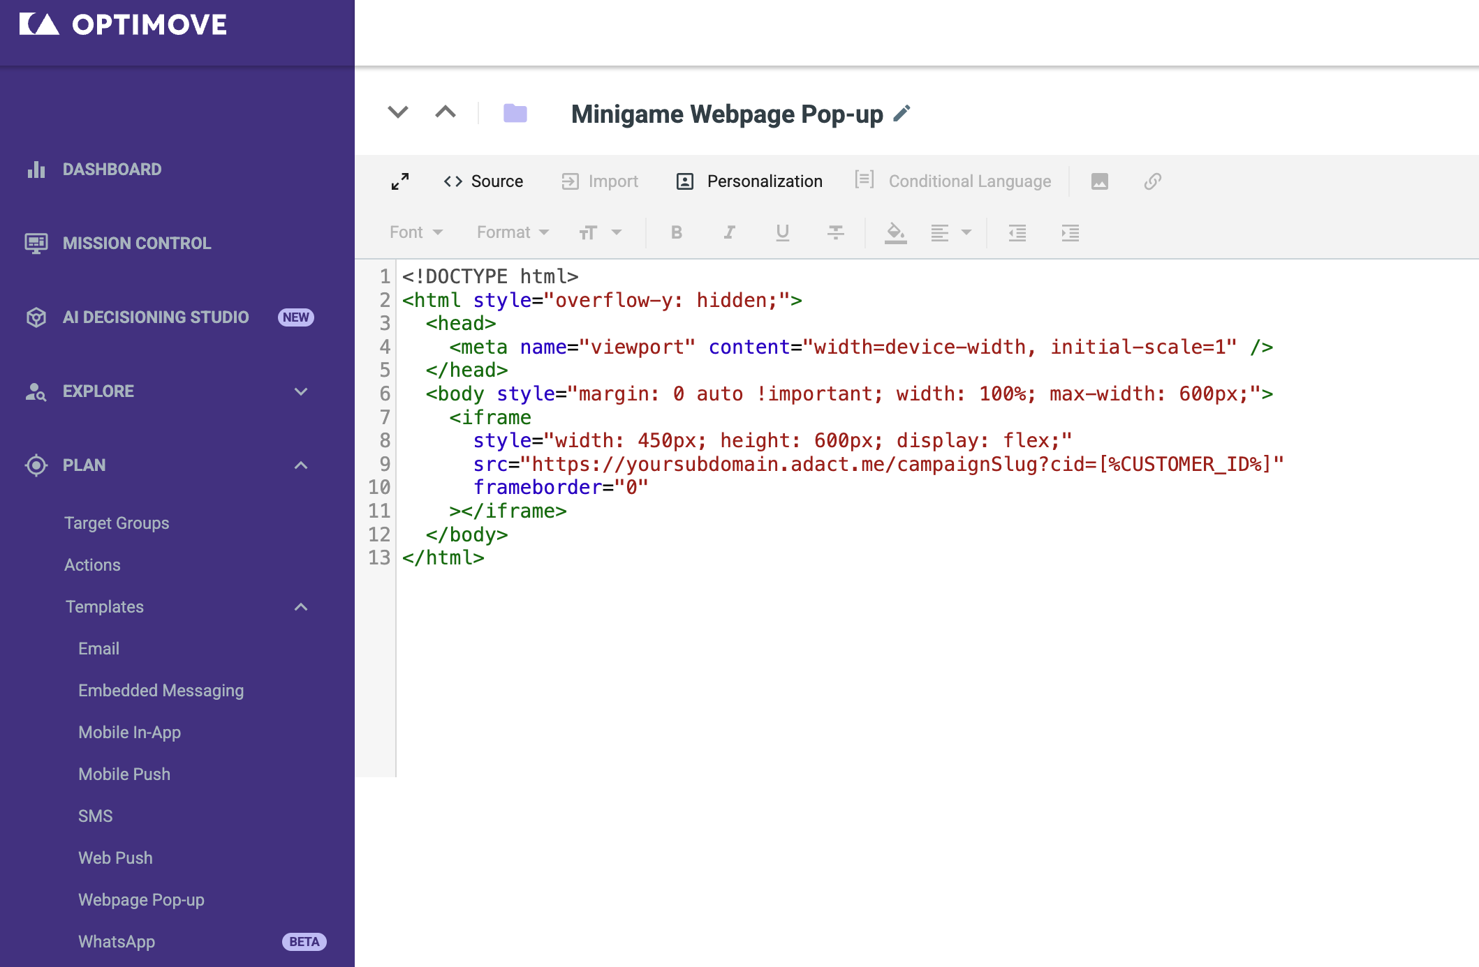The image size is (1479, 967).
Task: Toggle Source code view
Action: [x=483, y=181]
